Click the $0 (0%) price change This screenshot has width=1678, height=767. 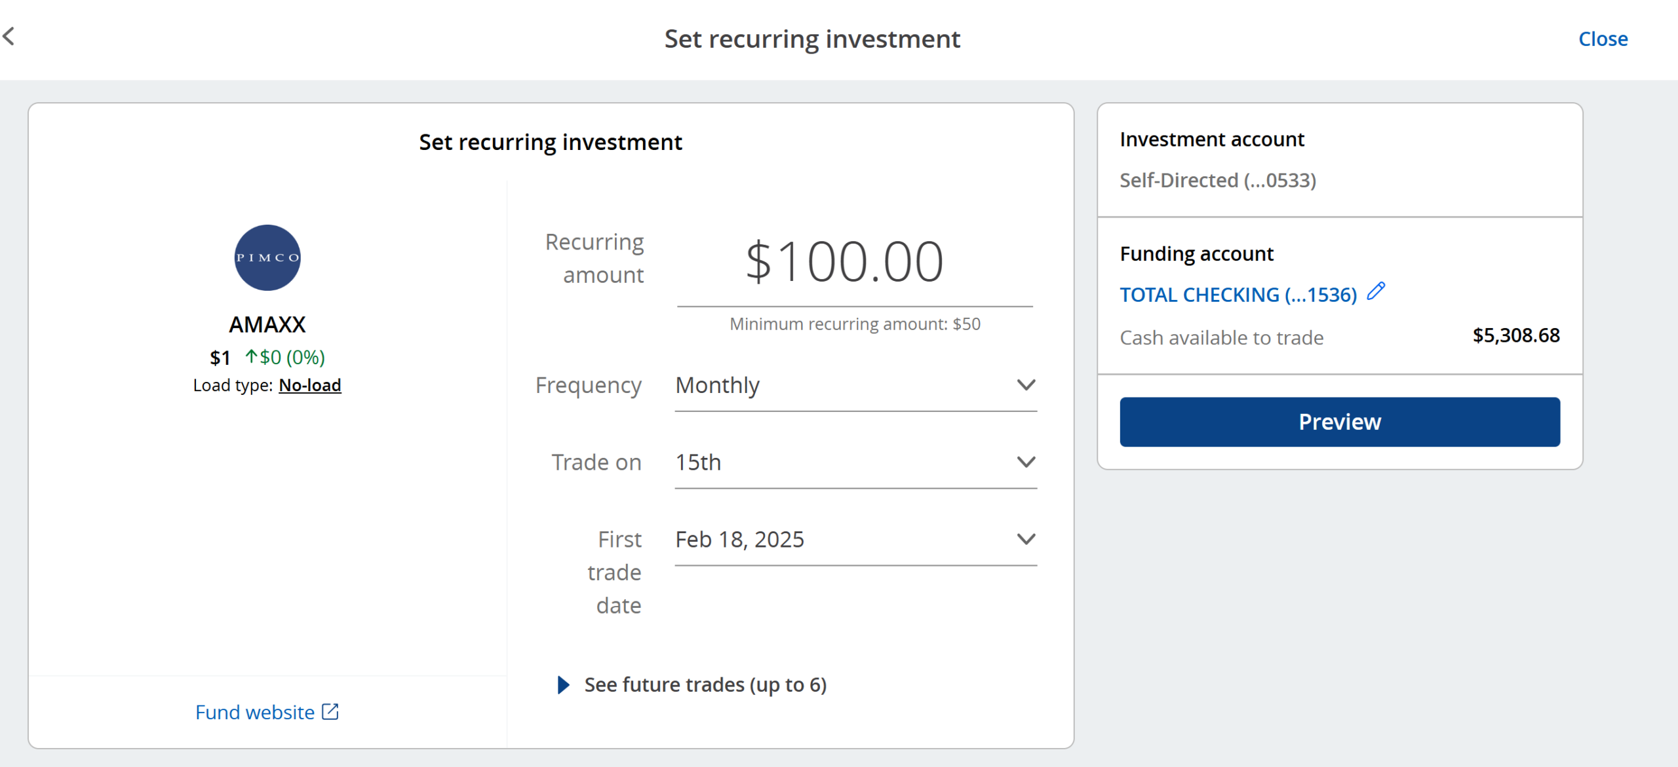[x=285, y=358]
